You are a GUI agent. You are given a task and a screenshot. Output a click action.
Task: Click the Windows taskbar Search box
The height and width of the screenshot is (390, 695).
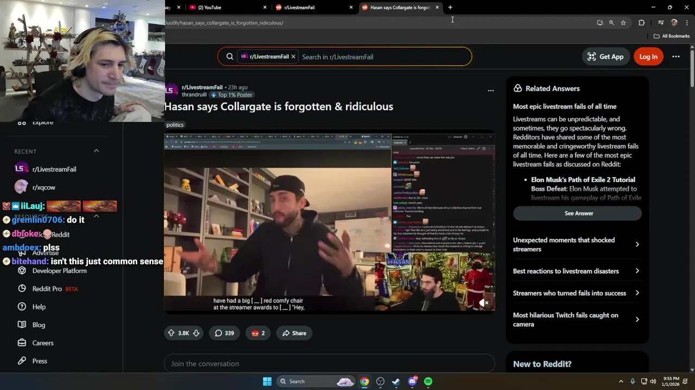pyautogui.click(x=317, y=381)
